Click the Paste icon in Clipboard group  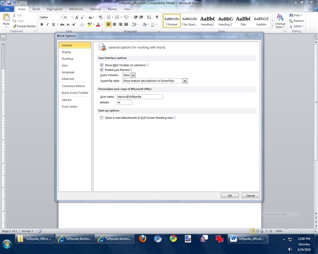(6, 18)
